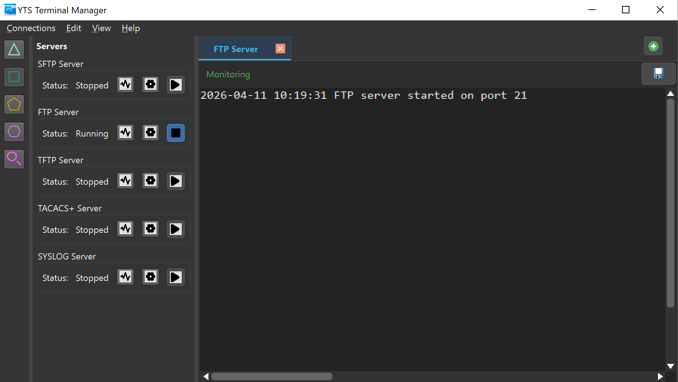Switch to the FTP Server tab
This screenshot has height=382, width=678.
[x=235, y=48]
